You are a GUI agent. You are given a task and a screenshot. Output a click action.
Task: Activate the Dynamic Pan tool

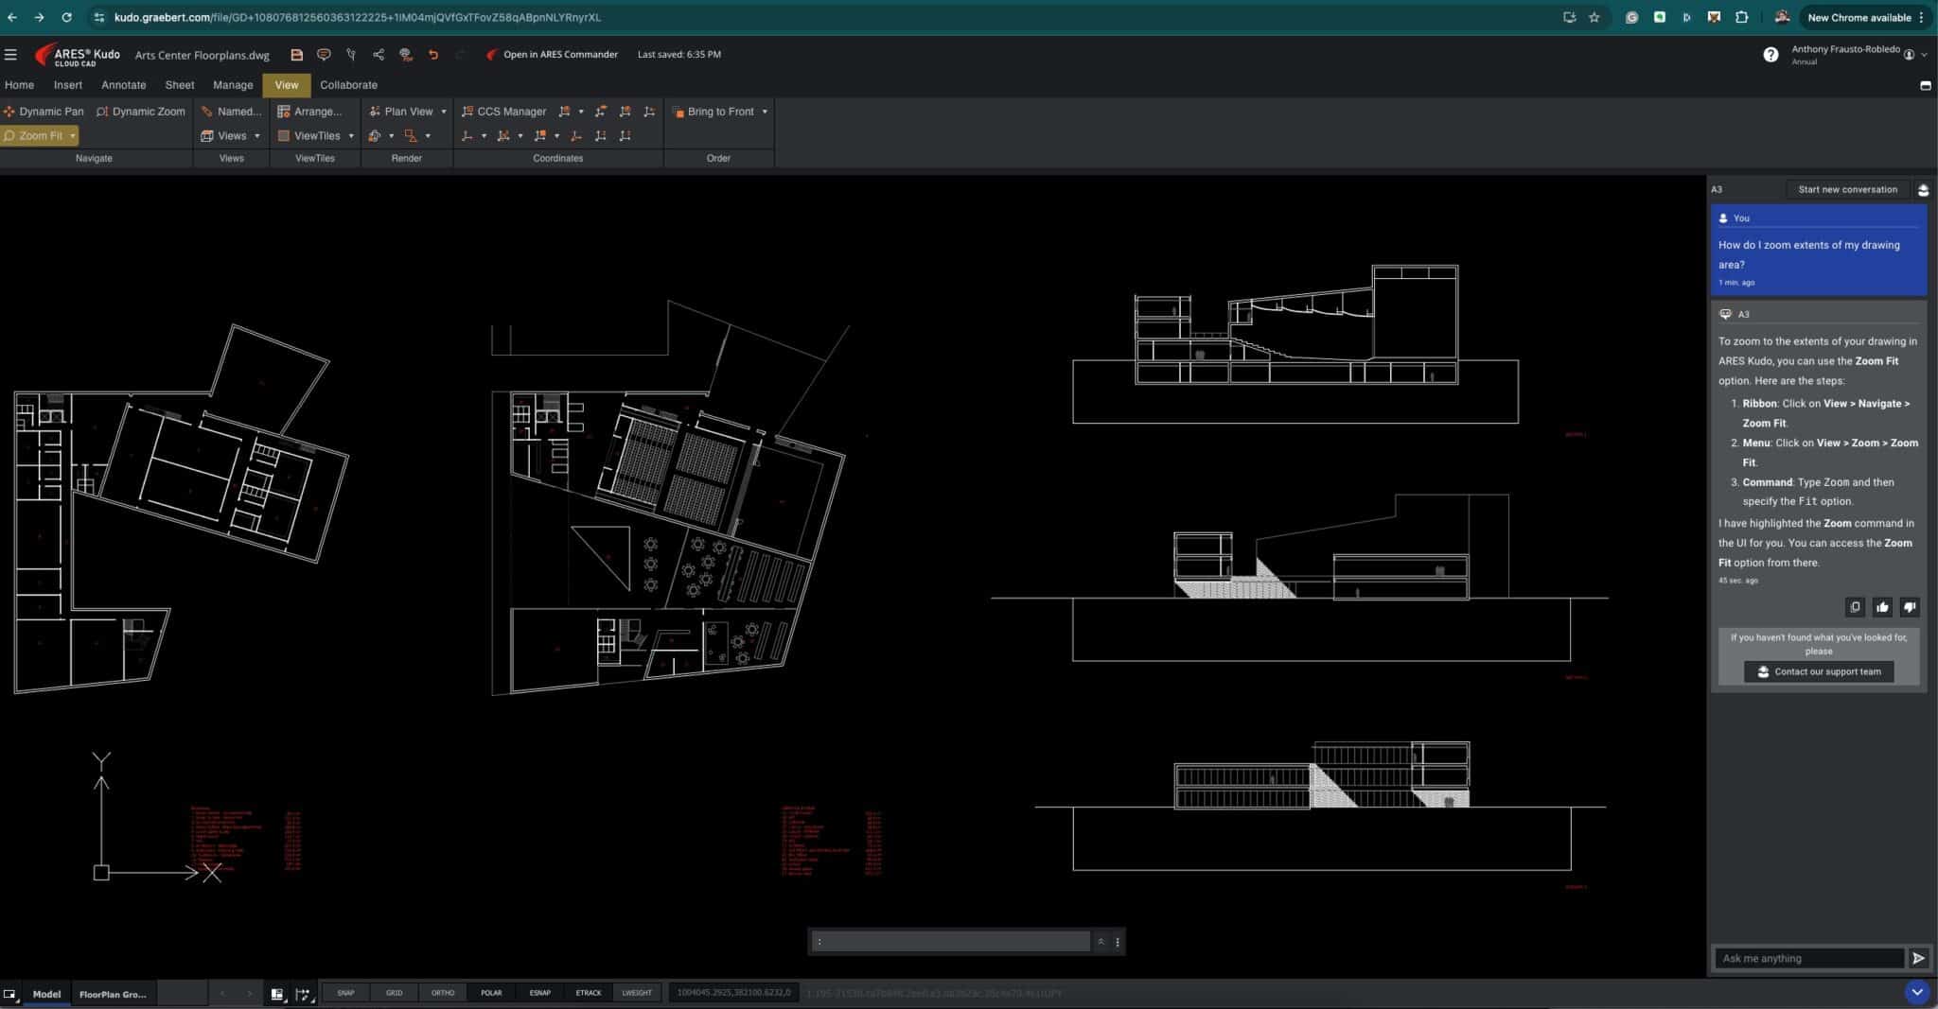click(x=45, y=111)
